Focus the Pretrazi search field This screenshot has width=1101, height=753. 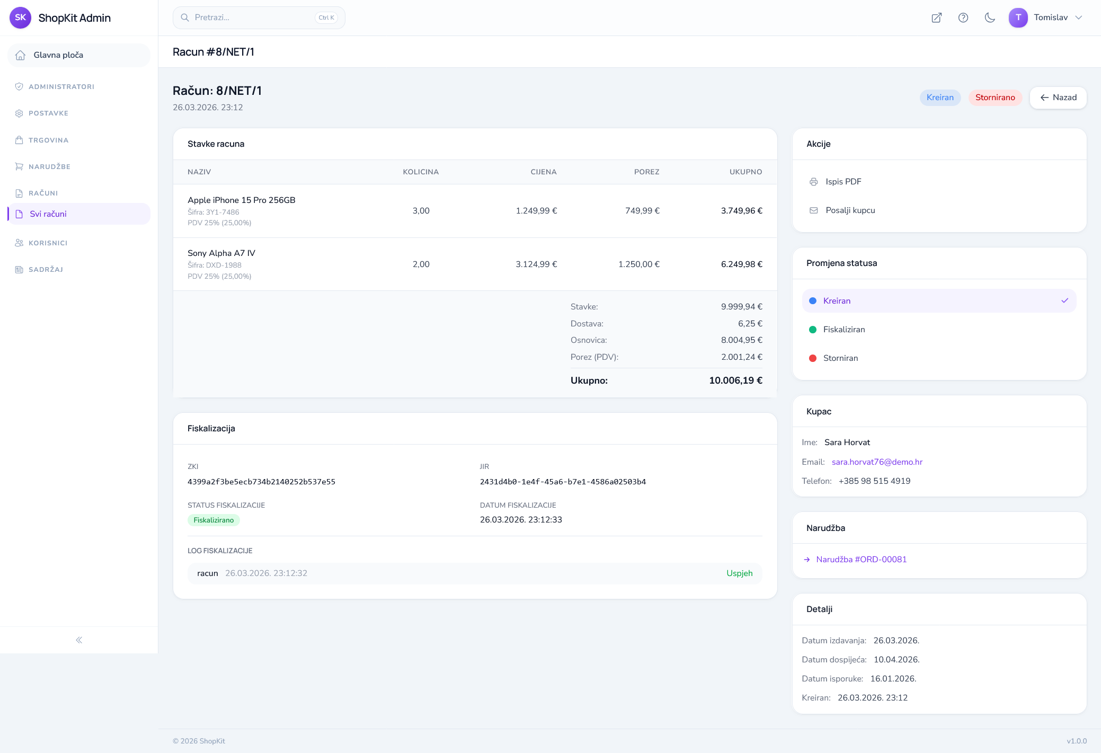coord(259,17)
